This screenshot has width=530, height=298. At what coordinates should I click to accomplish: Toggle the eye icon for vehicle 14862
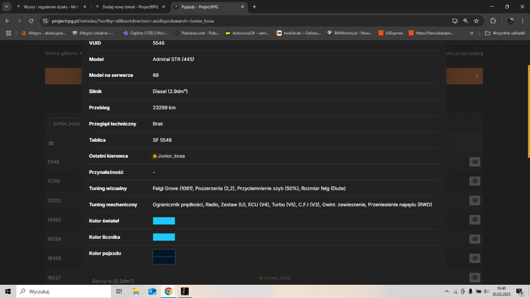pyautogui.click(x=474, y=220)
